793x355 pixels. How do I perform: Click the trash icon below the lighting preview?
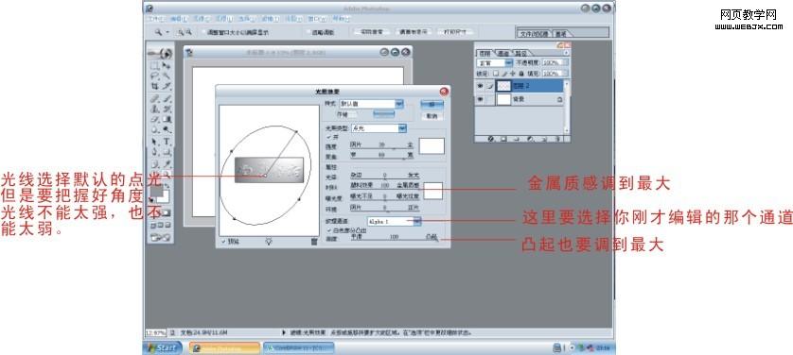314,242
